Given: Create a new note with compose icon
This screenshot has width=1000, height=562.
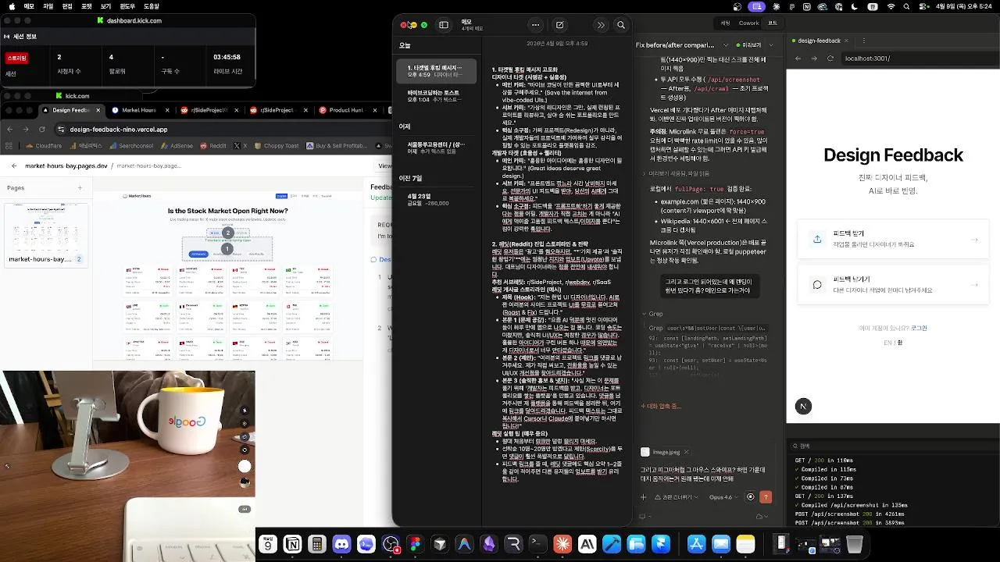Looking at the screenshot, I should [559, 25].
